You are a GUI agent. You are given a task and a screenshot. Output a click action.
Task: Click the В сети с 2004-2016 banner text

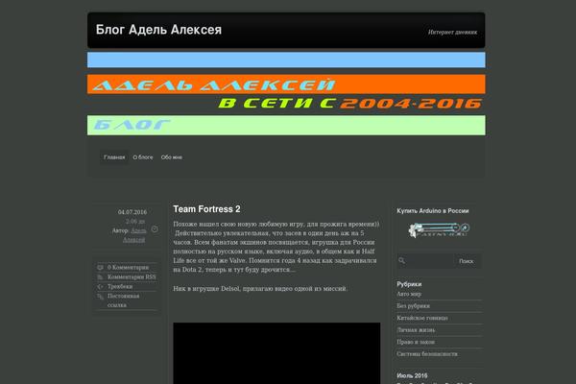pos(350,104)
